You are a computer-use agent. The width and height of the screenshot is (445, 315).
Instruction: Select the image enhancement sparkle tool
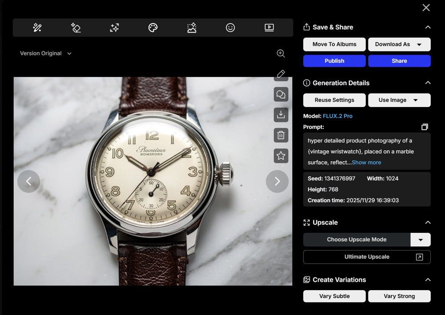tap(191, 28)
